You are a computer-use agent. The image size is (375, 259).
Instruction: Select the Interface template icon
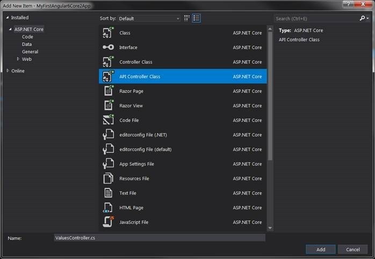tap(108, 47)
